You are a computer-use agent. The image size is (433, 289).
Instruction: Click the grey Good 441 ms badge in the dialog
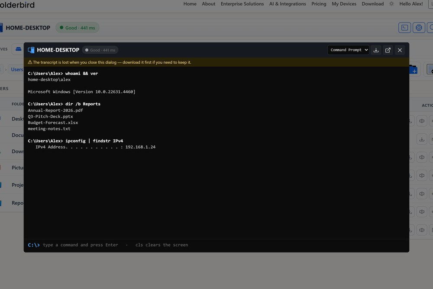pyautogui.click(x=100, y=50)
